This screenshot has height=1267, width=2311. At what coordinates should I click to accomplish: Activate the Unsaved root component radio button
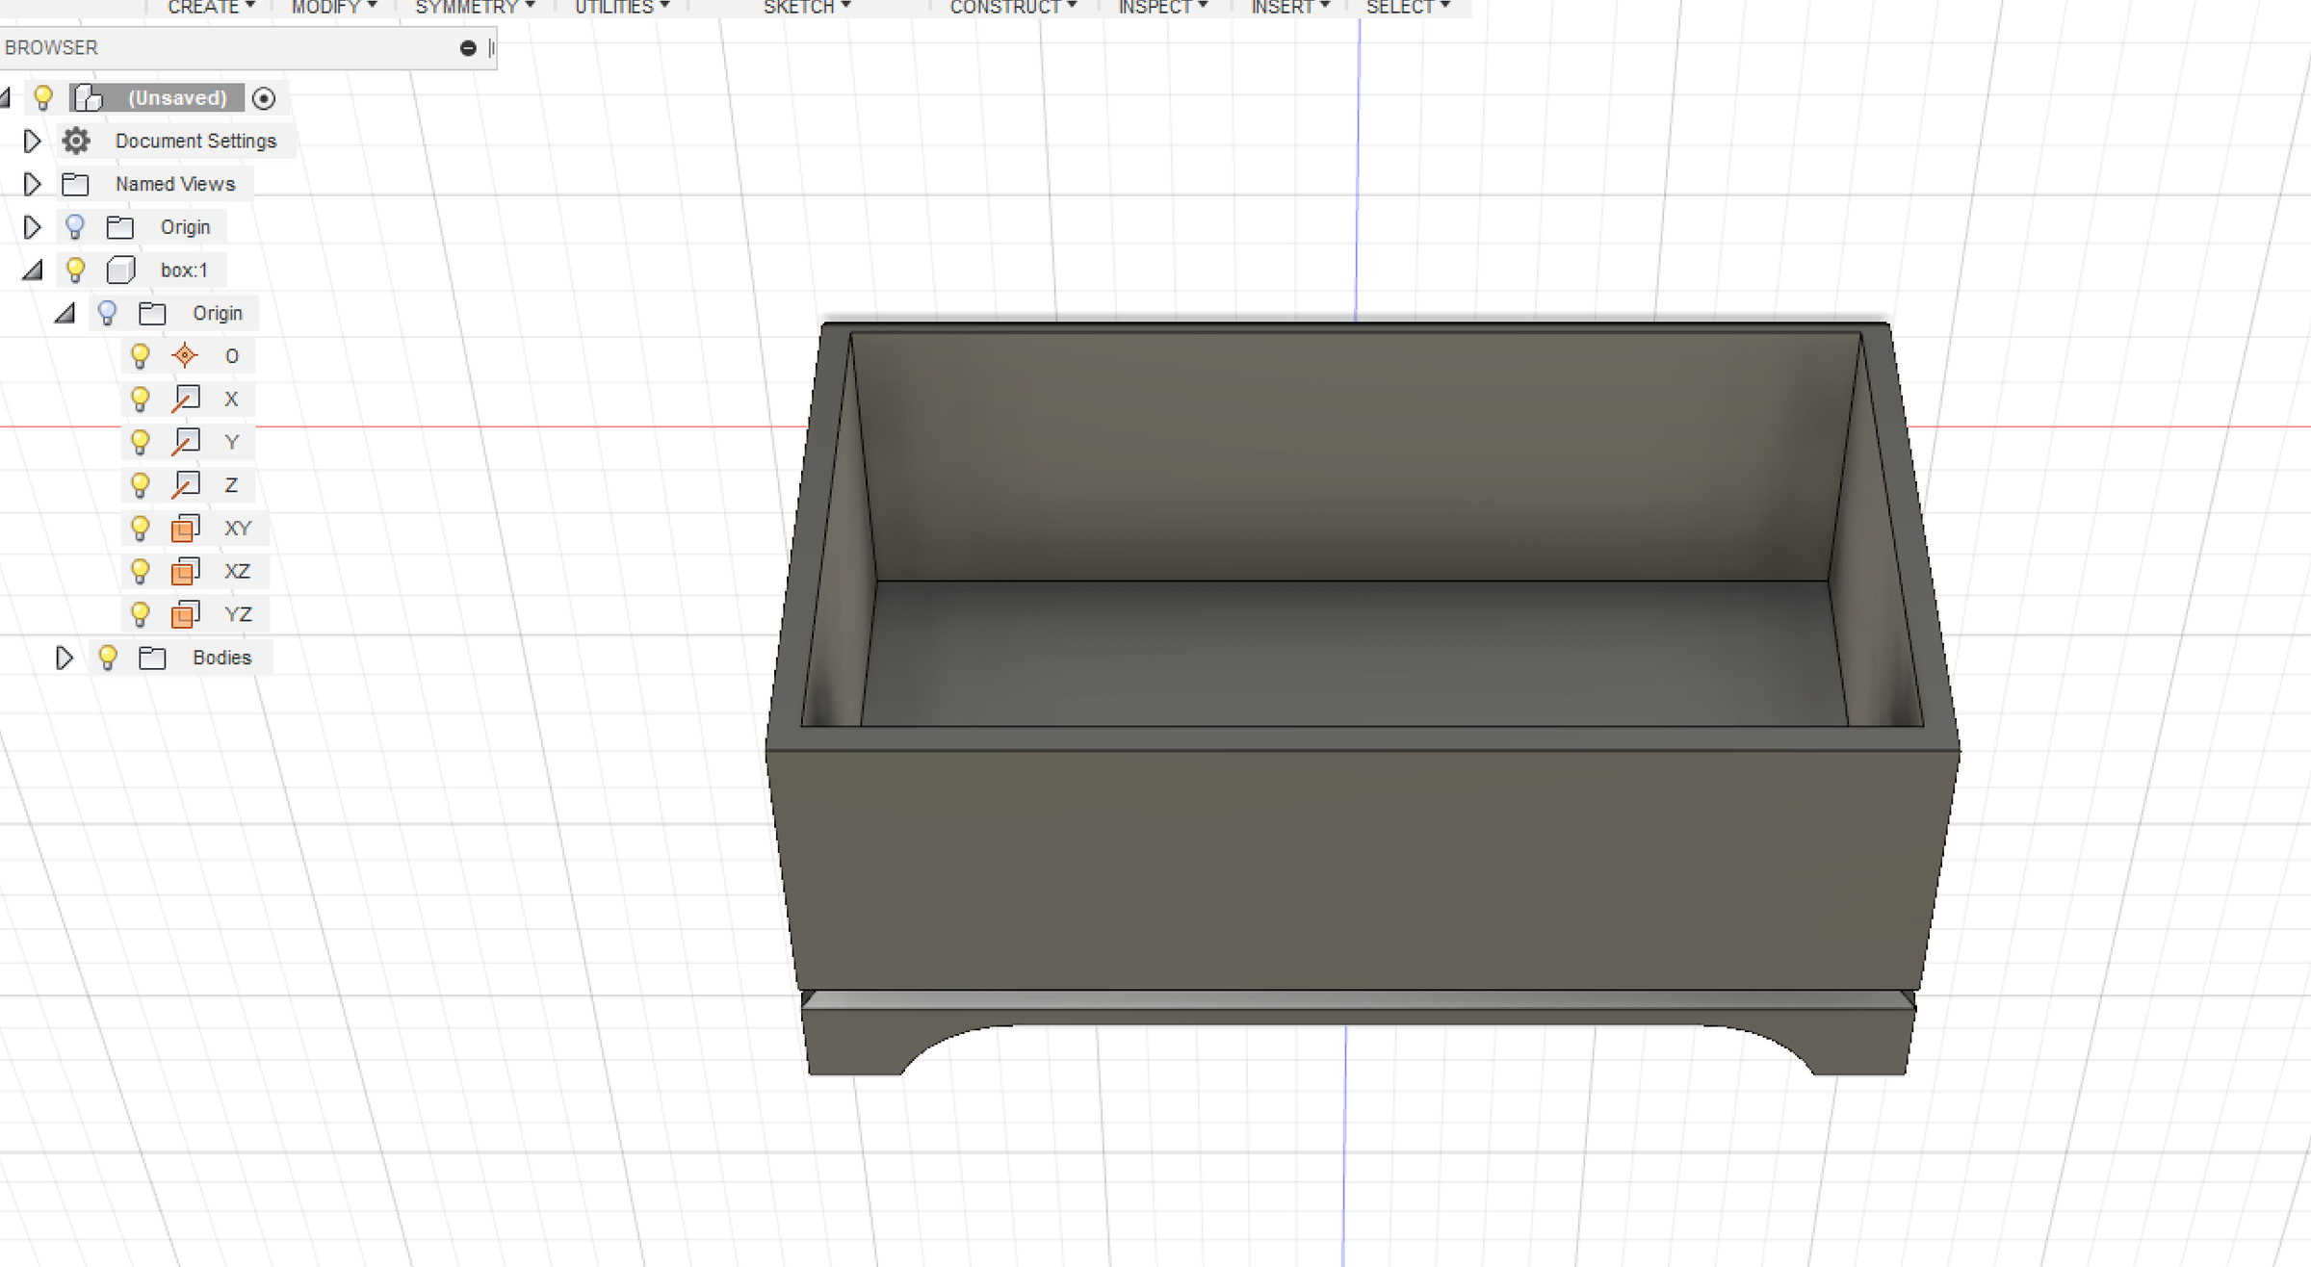(x=264, y=98)
